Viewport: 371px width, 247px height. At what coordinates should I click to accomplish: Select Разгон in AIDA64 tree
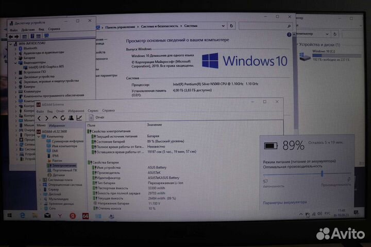[55, 161]
